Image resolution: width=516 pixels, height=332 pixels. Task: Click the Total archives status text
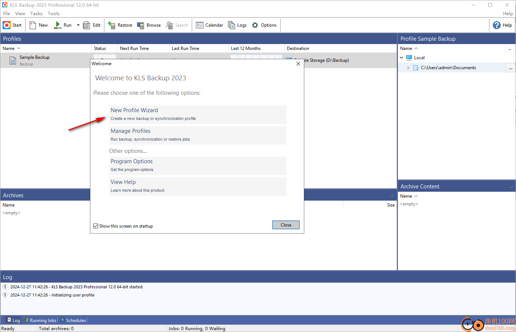(x=56, y=329)
